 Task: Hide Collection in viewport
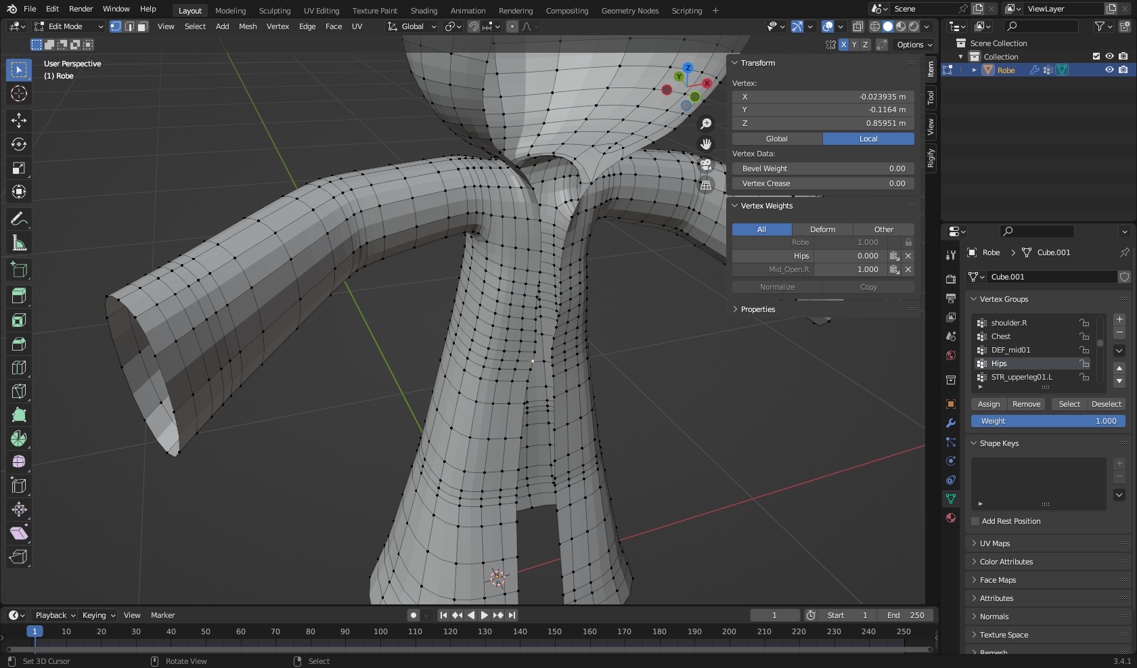coord(1109,56)
